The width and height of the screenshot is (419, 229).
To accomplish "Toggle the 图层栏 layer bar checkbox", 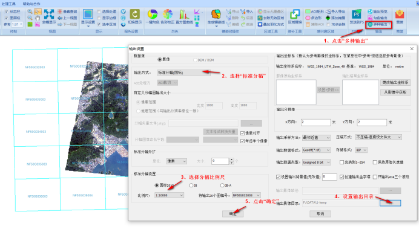I will coord(7,18).
